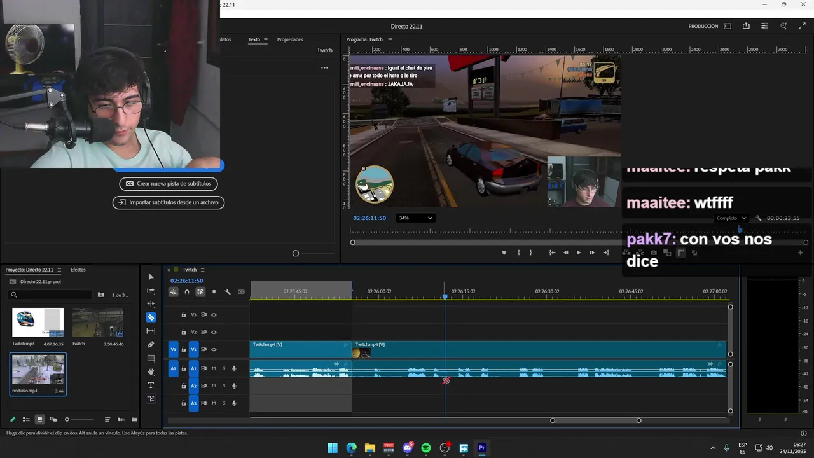Open three-dots options in Texto panel

click(324, 67)
